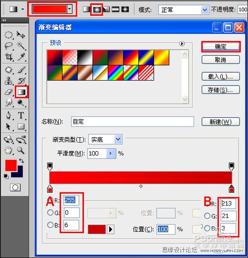The width and height of the screenshot is (248, 258).
Task: Select the Rectangle shape tool
Action: pos(21,127)
